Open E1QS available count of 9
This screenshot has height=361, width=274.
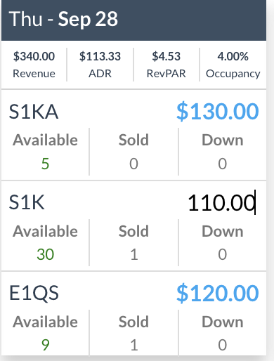click(x=45, y=345)
